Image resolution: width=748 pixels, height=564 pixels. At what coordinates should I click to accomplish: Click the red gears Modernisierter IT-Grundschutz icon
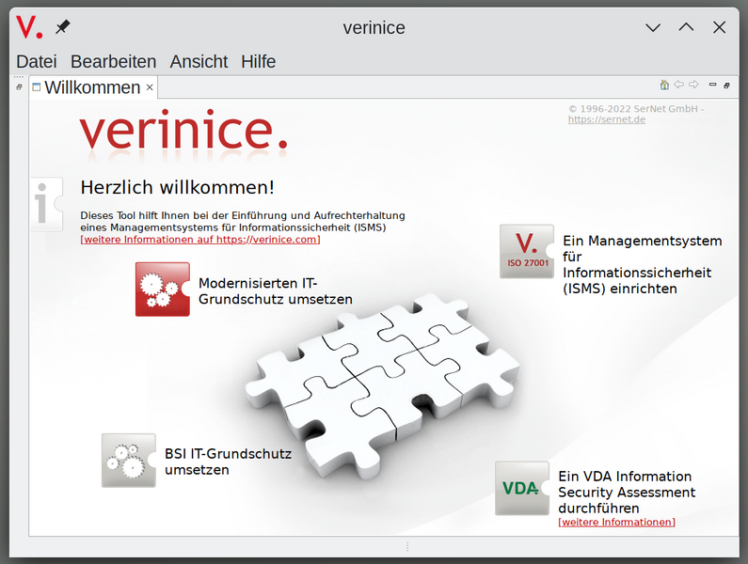coord(163,289)
